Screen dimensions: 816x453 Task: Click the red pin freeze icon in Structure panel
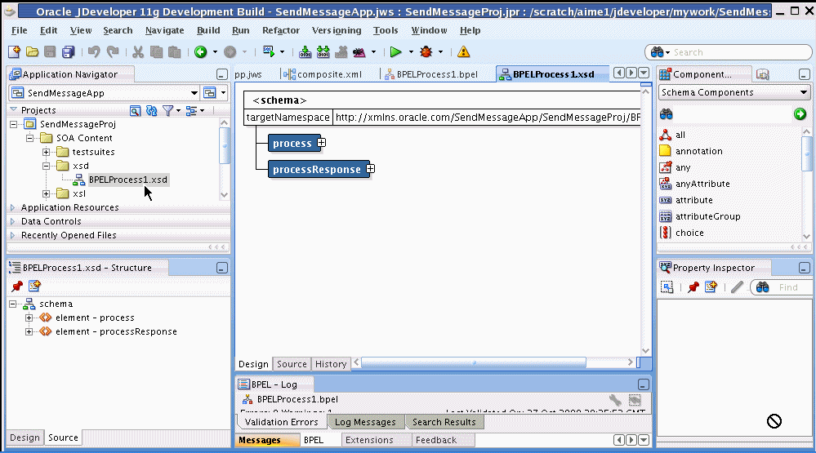tap(17, 286)
